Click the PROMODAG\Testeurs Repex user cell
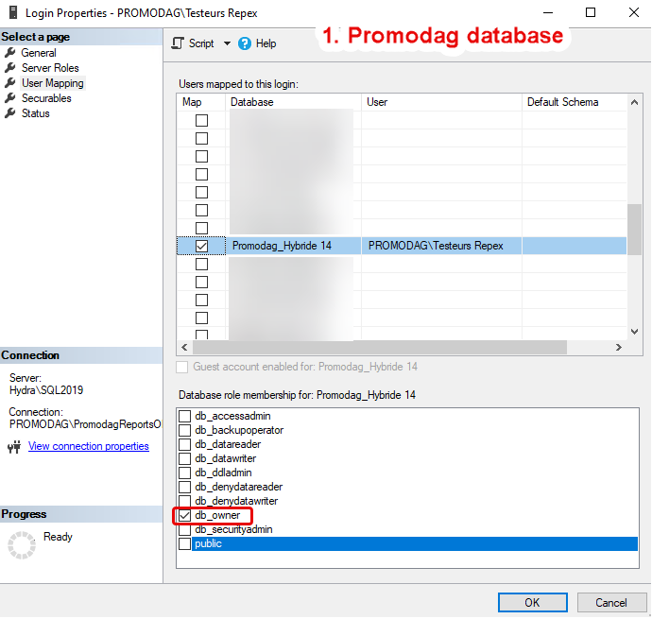Image resolution: width=652 pixels, height=619 pixels. coord(441,246)
